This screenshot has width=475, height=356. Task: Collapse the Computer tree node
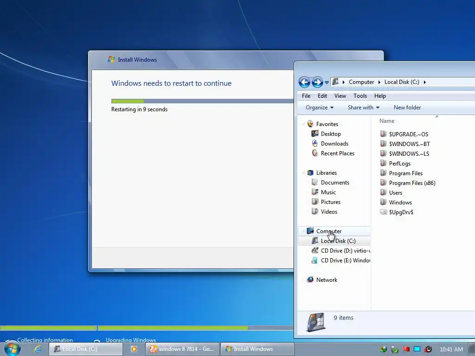point(303,231)
